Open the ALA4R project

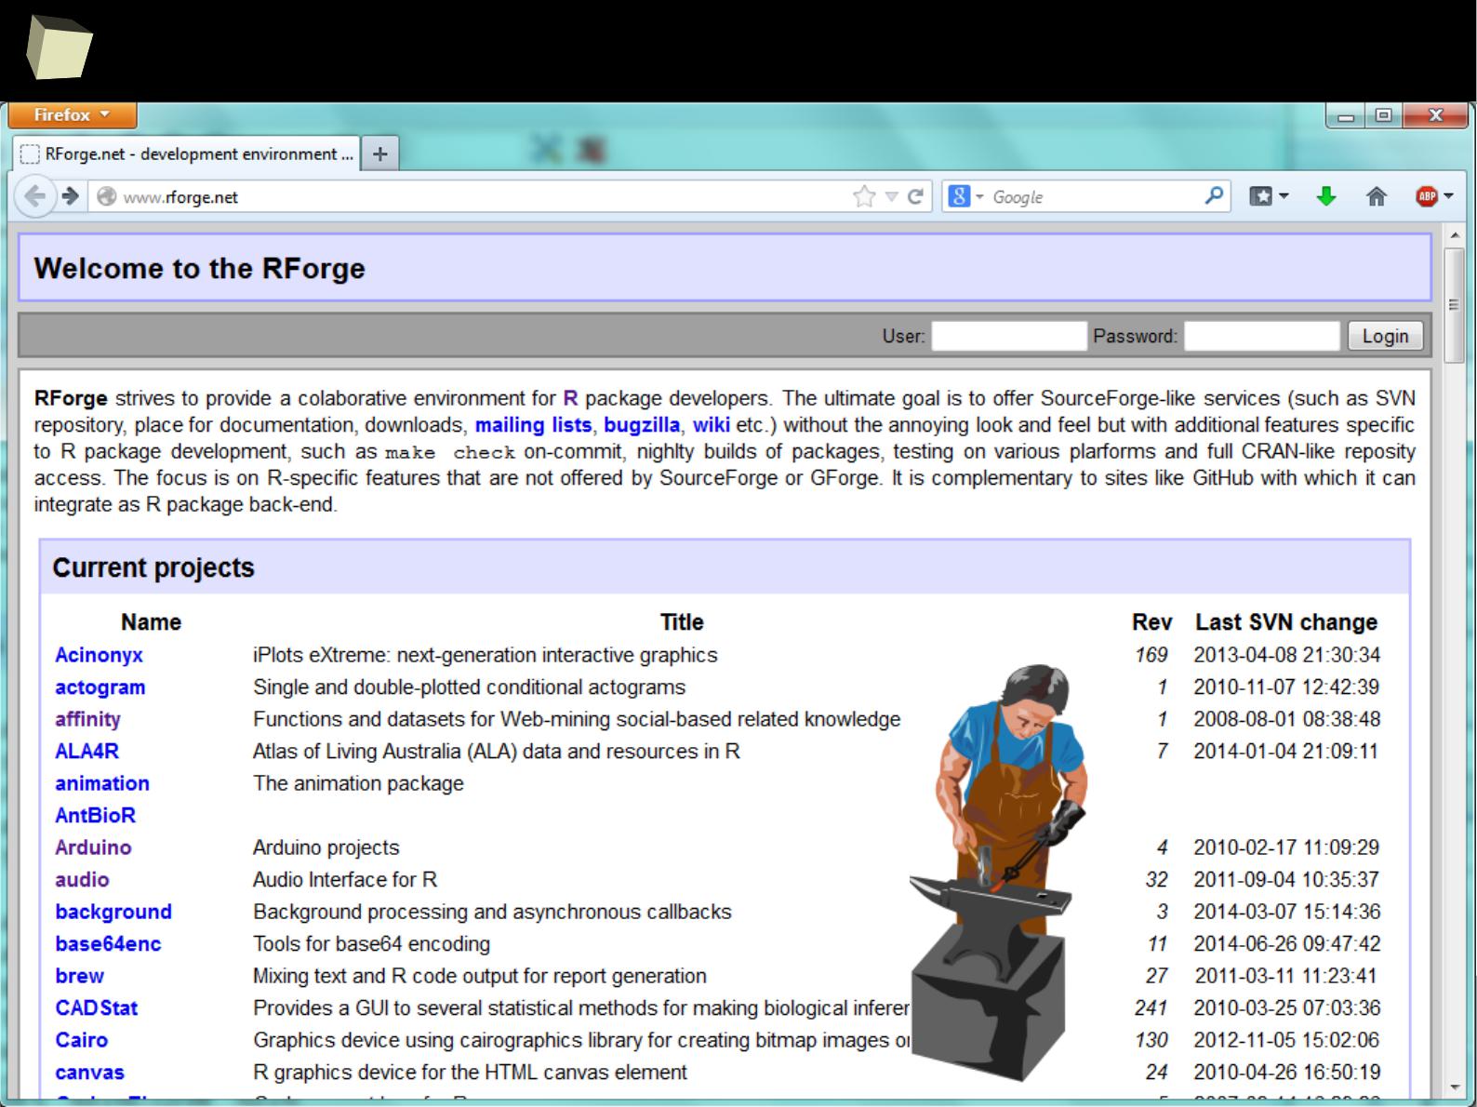click(x=86, y=751)
